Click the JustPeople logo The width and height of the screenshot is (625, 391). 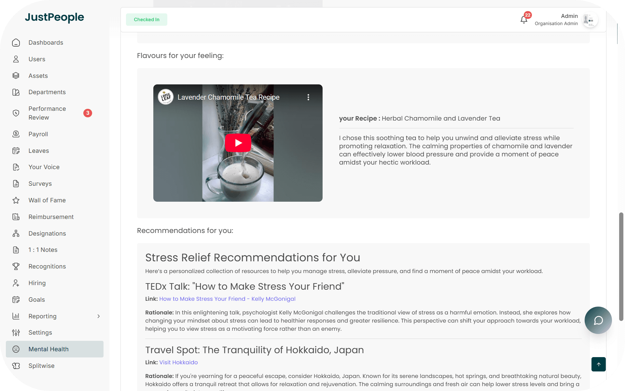pyautogui.click(x=54, y=17)
